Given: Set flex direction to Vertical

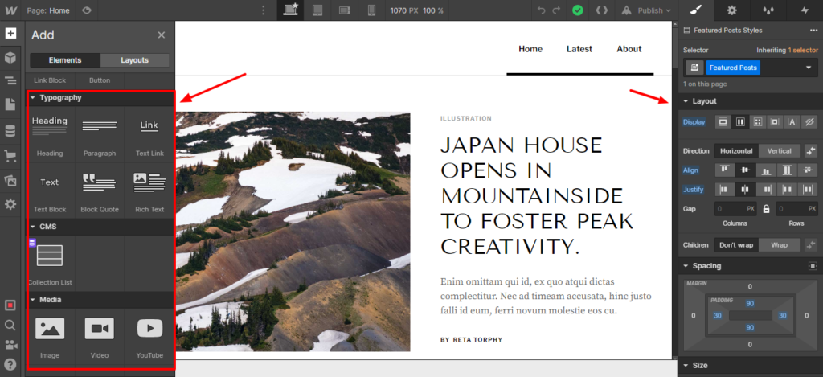Looking at the screenshot, I should point(779,150).
